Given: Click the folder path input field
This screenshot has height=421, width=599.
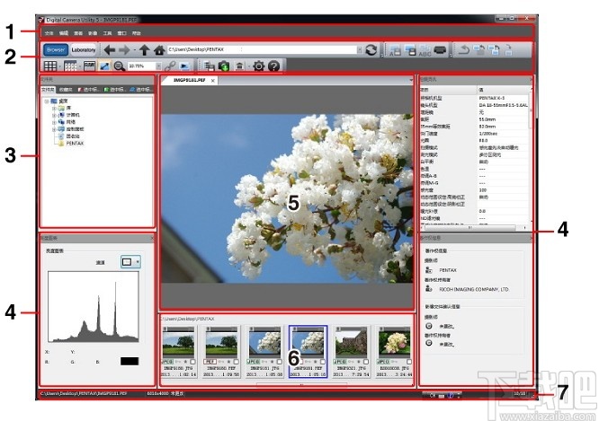Looking at the screenshot, I should pyautogui.click(x=262, y=49).
